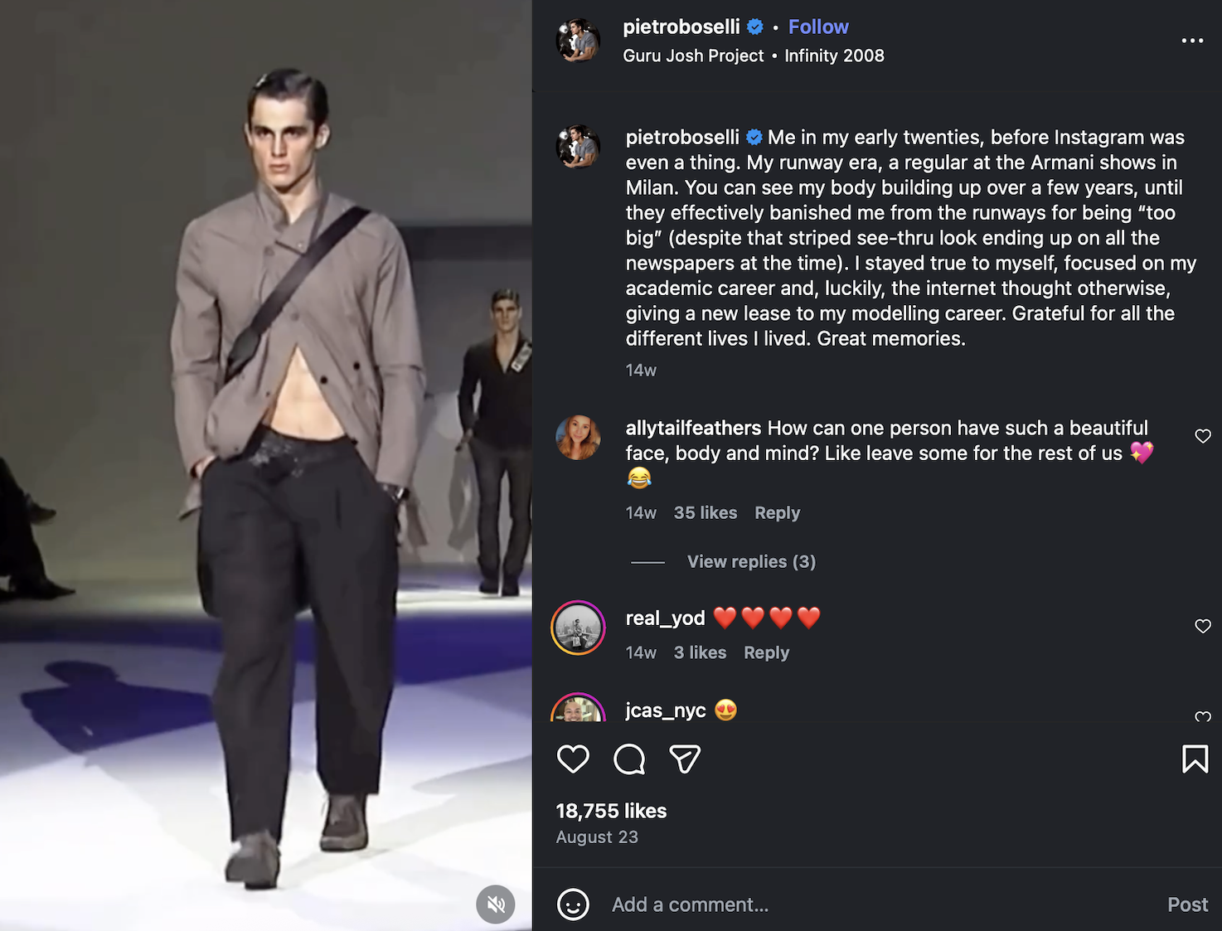This screenshot has width=1222, height=931.
Task: Unmute the video using the speaker icon
Action: (x=496, y=904)
